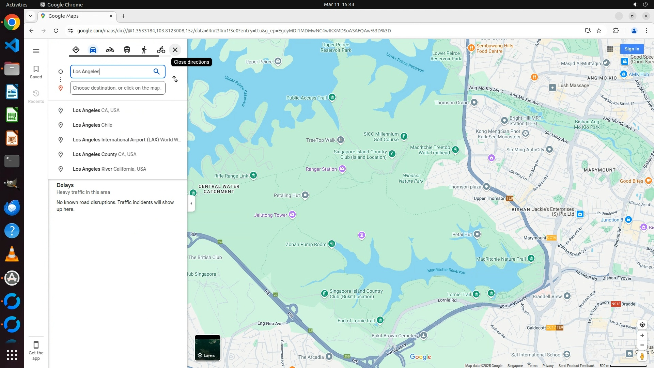
Task: Select the Driving travel mode icon
Action: click(x=93, y=50)
